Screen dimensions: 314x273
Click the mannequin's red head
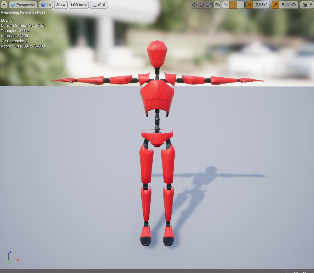157,54
